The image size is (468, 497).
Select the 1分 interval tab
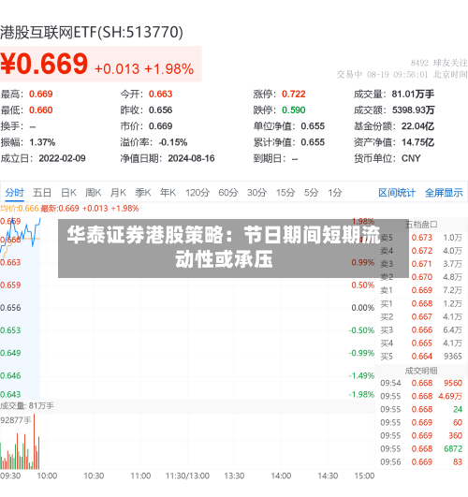point(335,193)
